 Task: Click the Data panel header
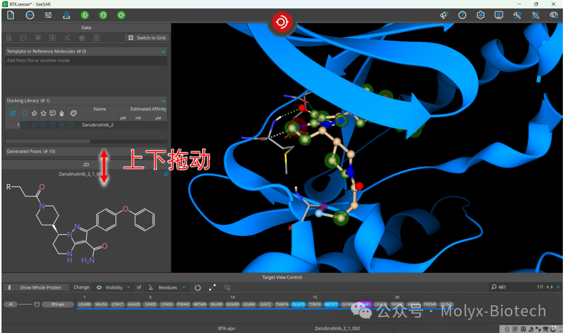86,28
